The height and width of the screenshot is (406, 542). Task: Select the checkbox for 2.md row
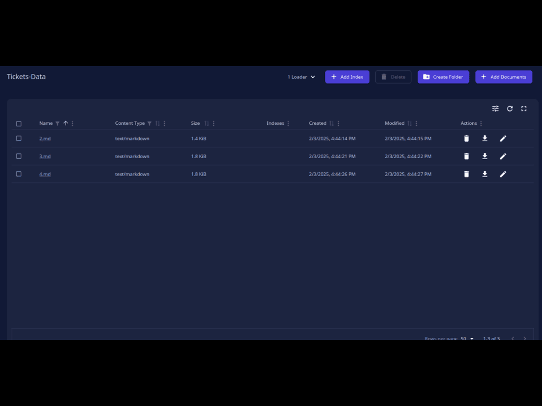[x=19, y=139]
